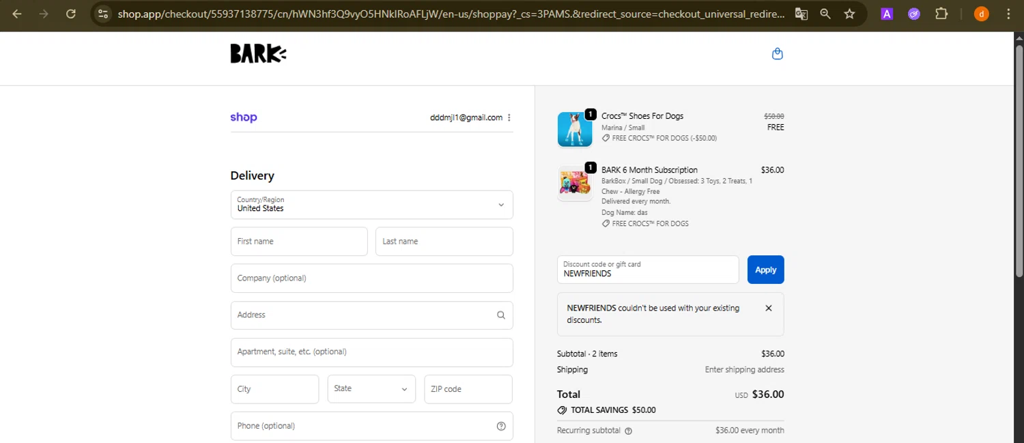The width and height of the screenshot is (1024, 443).
Task: Show recurring subtotal info icon
Action: click(628, 431)
